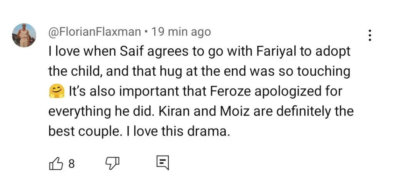This screenshot has width=394, height=190.
Task: Open replies using the comment icon
Action: pos(163,163)
